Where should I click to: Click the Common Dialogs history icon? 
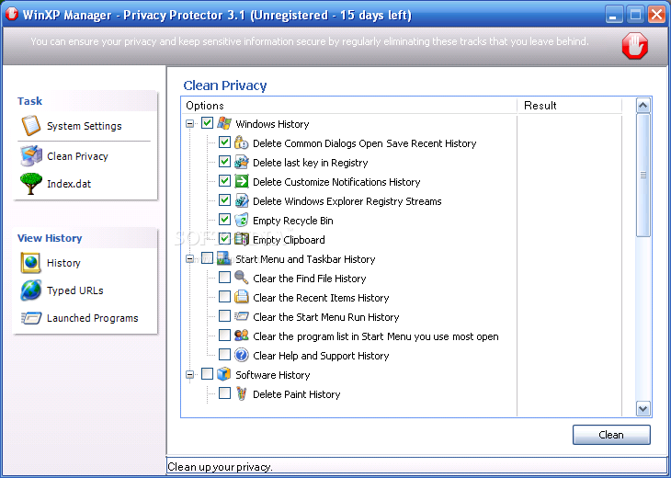[x=242, y=142]
